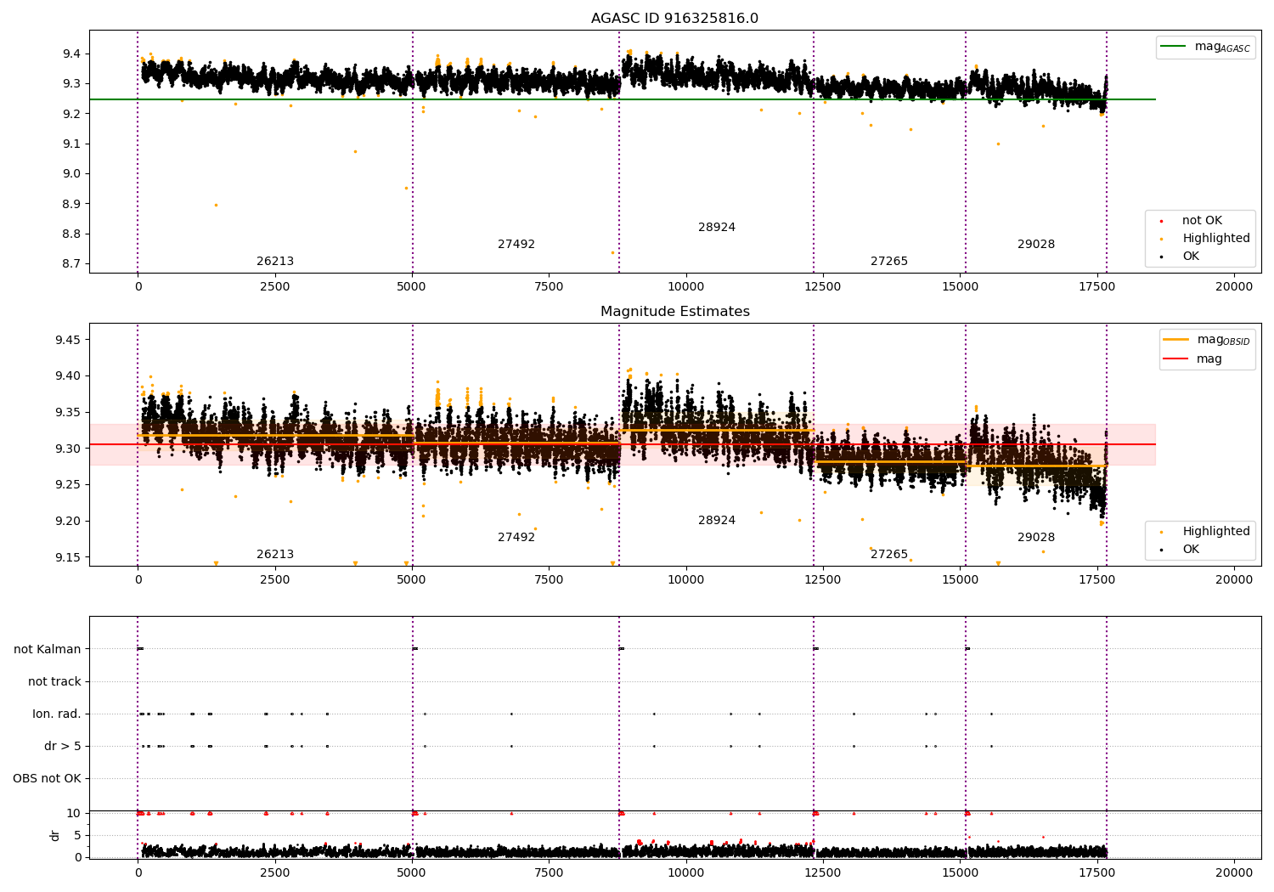Select the mag AGASC legend entry label

pyautogui.click(x=1222, y=47)
